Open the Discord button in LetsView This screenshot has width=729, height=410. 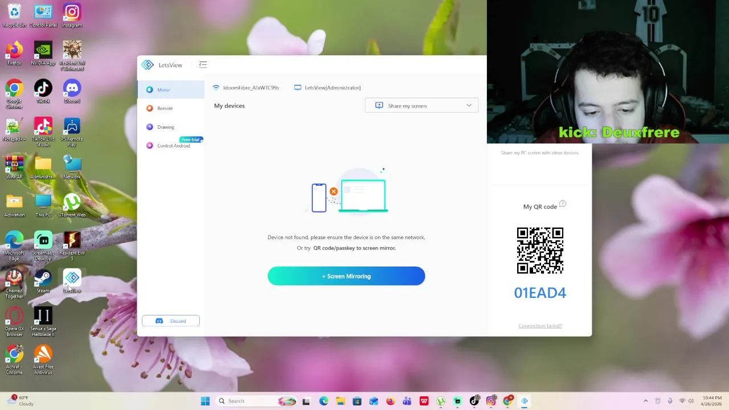point(171,321)
